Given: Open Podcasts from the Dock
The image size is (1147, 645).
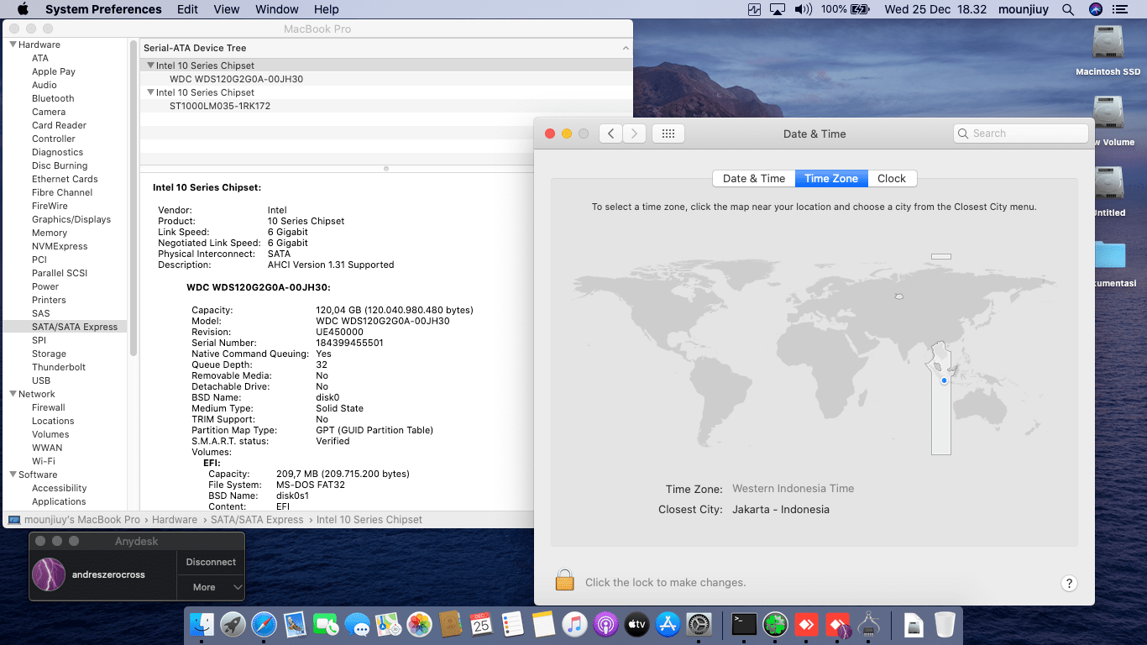Looking at the screenshot, I should 605,624.
